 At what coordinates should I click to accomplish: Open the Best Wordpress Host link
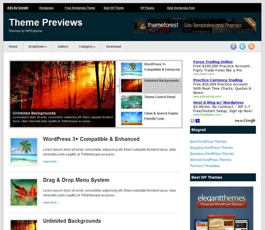181,8
